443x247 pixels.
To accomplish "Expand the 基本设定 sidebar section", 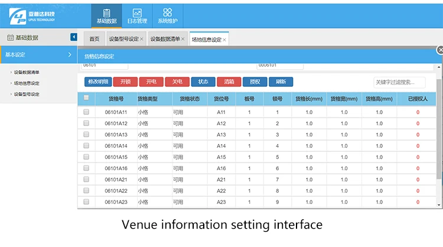I will 38,54.
